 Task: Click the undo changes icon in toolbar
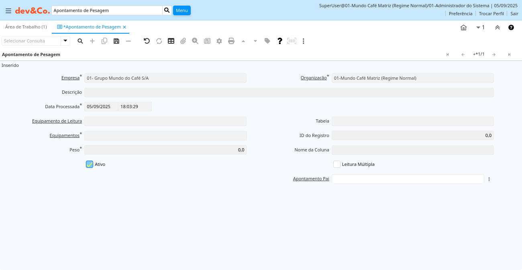(x=147, y=41)
